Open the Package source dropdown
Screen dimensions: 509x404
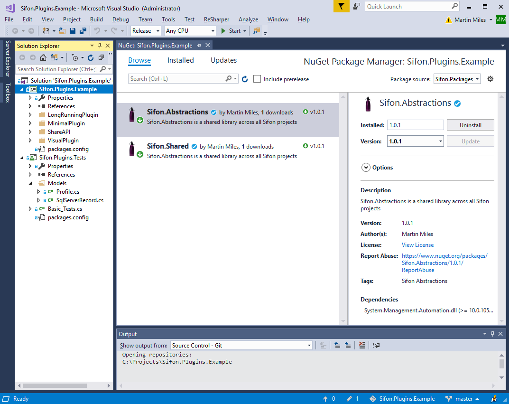[x=457, y=79]
